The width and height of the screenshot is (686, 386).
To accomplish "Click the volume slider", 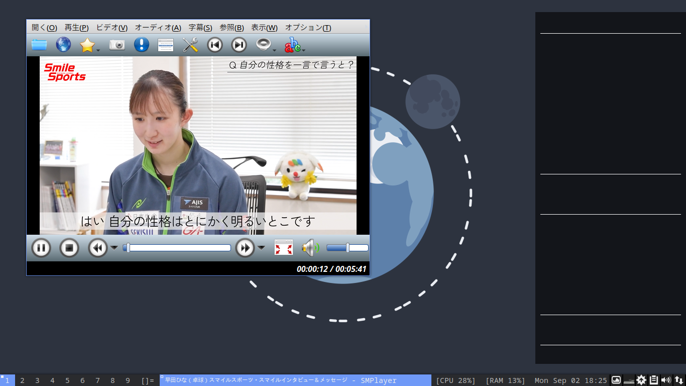I will click(348, 248).
